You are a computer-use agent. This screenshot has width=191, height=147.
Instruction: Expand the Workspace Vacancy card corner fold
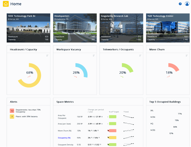point(94,55)
